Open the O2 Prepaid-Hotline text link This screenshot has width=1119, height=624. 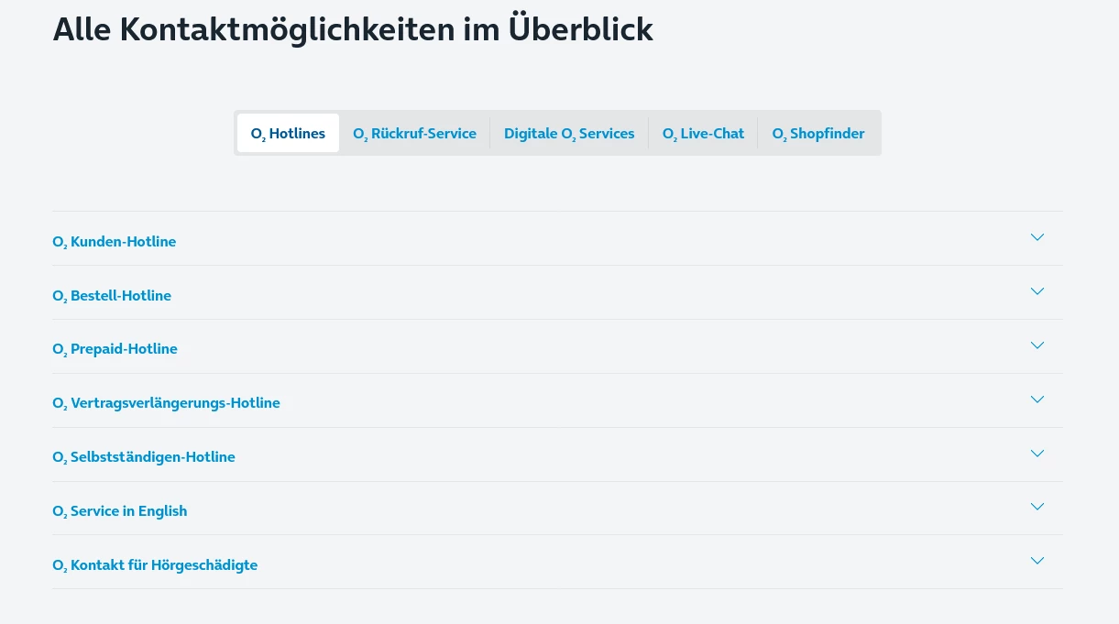click(115, 349)
